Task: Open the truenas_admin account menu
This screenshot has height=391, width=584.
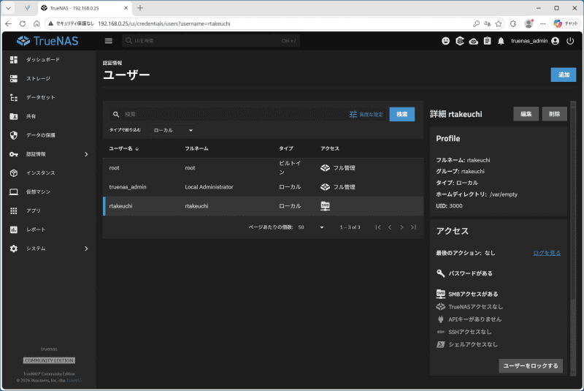Action: [x=535, y=41]
